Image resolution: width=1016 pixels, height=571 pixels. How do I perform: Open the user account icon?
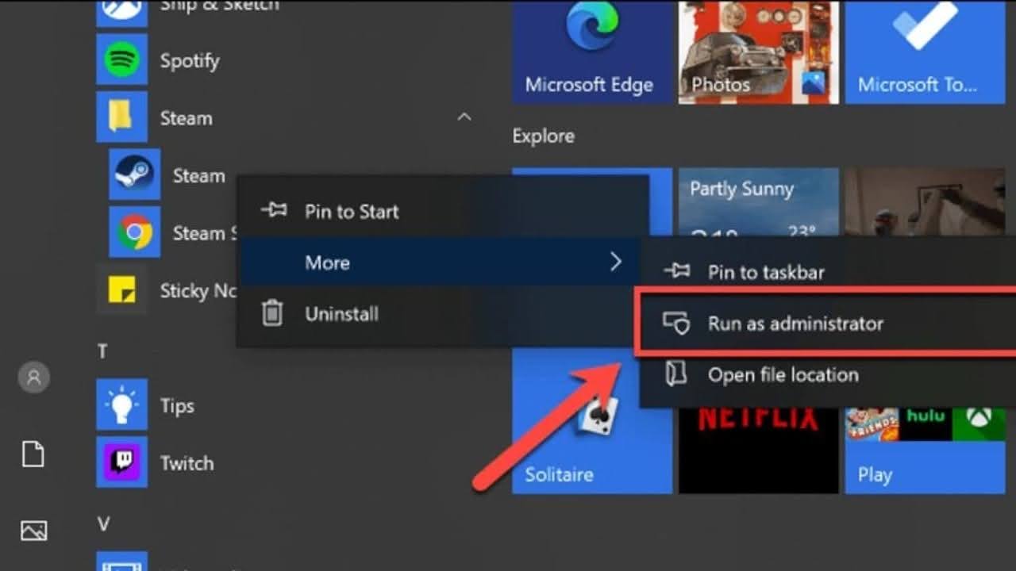(33, 377)
